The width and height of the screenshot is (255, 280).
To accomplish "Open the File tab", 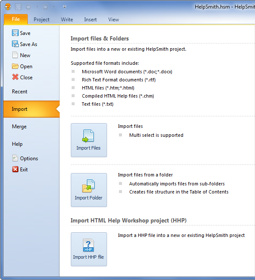I will (16, 19).
